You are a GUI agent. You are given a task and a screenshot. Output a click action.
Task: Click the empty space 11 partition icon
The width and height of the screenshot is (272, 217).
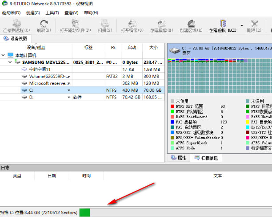click(24, 69)
